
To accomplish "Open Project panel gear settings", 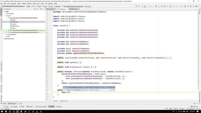I will 41,9.
